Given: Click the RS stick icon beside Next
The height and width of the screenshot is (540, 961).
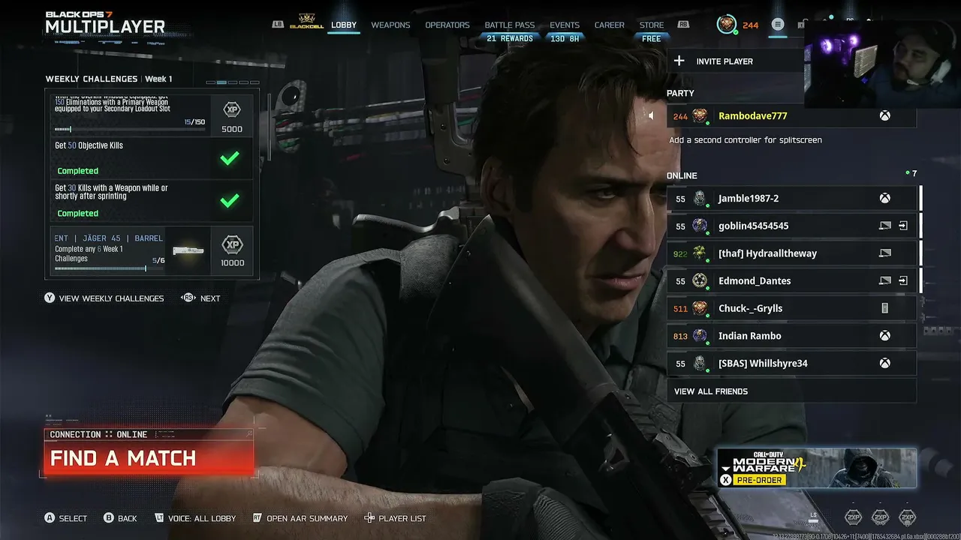Looking at the screenshot, I should (x=188, y=298).
